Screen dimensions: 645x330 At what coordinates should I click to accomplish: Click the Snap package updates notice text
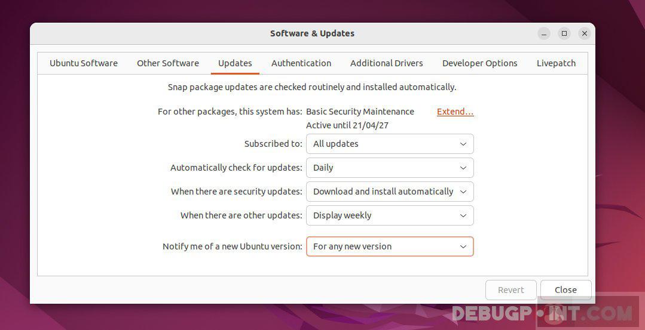point(312,87)
